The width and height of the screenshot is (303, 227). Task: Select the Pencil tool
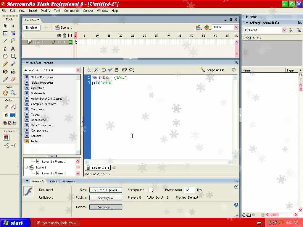[5, 64]
